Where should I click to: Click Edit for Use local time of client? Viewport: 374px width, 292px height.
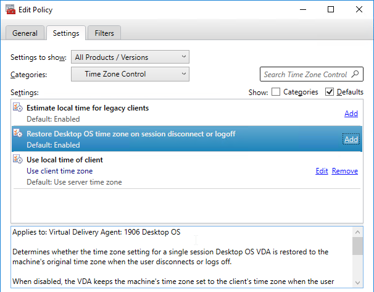coord(322,171)
